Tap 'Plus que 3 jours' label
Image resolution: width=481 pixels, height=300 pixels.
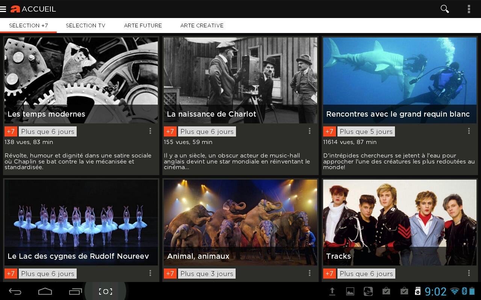click(207, 274)
